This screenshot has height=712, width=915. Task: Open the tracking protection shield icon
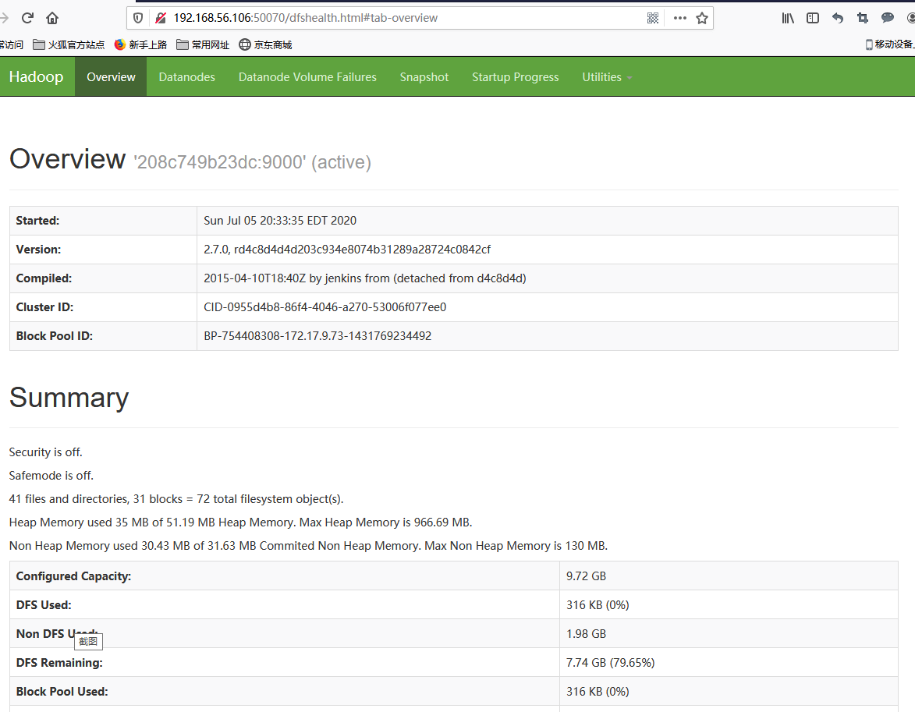pyautogui.click(x=138, y=18)
